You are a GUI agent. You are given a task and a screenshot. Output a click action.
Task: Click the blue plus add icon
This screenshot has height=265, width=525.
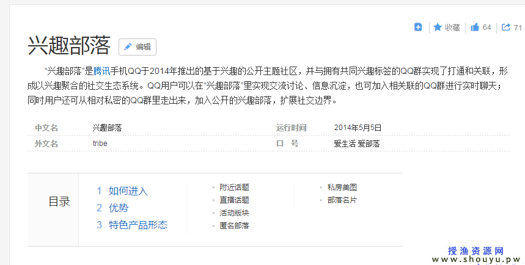pos(418,27)
